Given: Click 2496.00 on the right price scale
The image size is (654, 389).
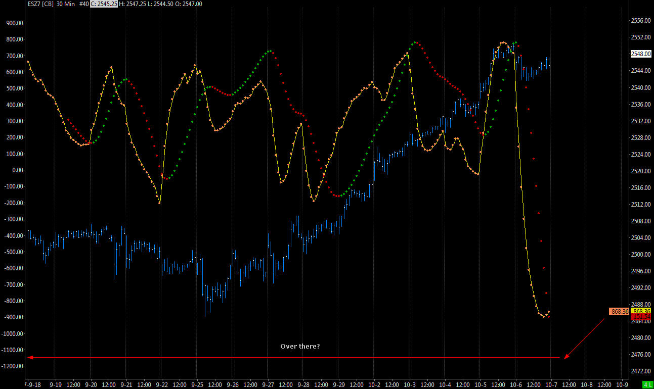Looking at the screenshot, I should click(x=640, y=271).
